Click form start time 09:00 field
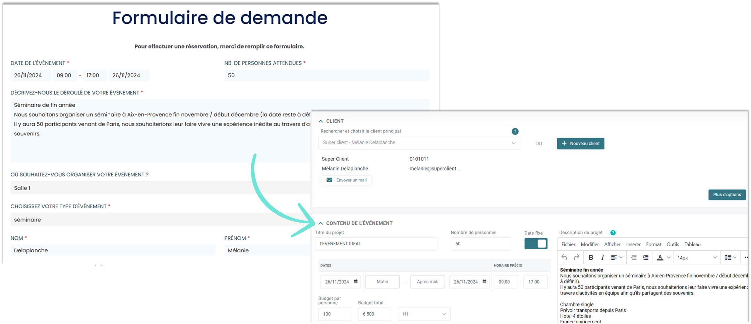This screenshot has width=751, height=324. point(65,75)
